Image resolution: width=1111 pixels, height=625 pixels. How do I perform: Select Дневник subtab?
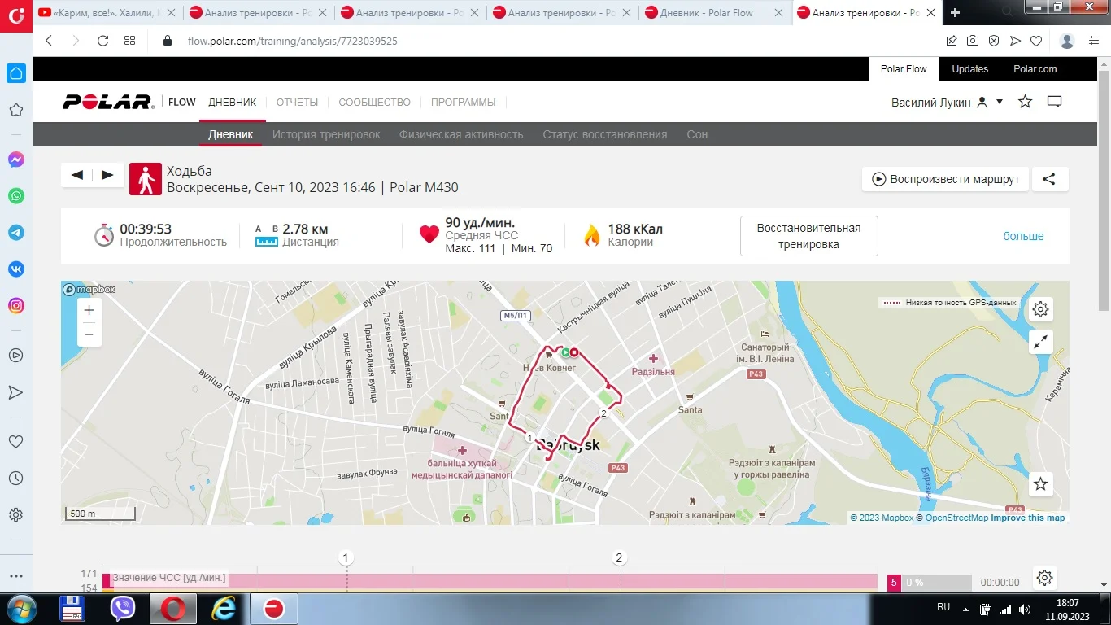(x=230, y=134)
